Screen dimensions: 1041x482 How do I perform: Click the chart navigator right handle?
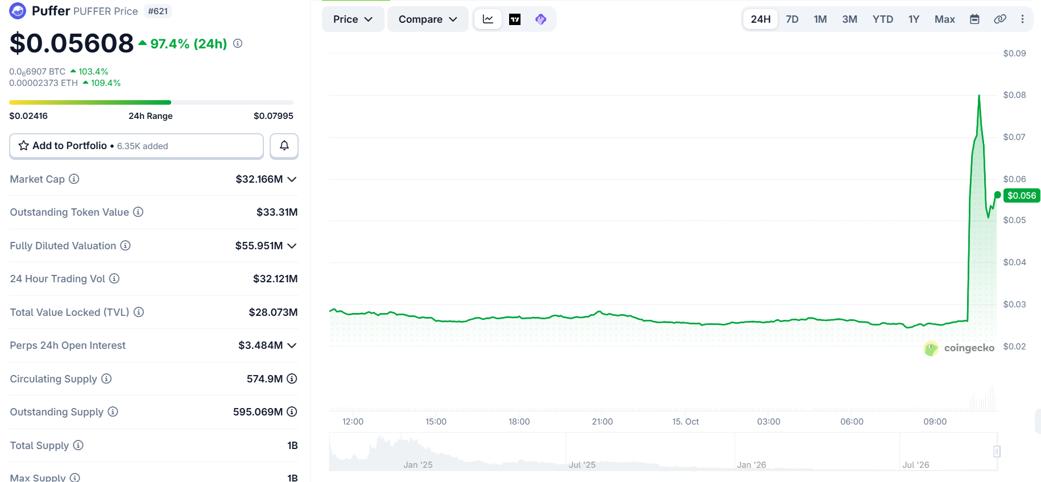click(x=997, y=451)
